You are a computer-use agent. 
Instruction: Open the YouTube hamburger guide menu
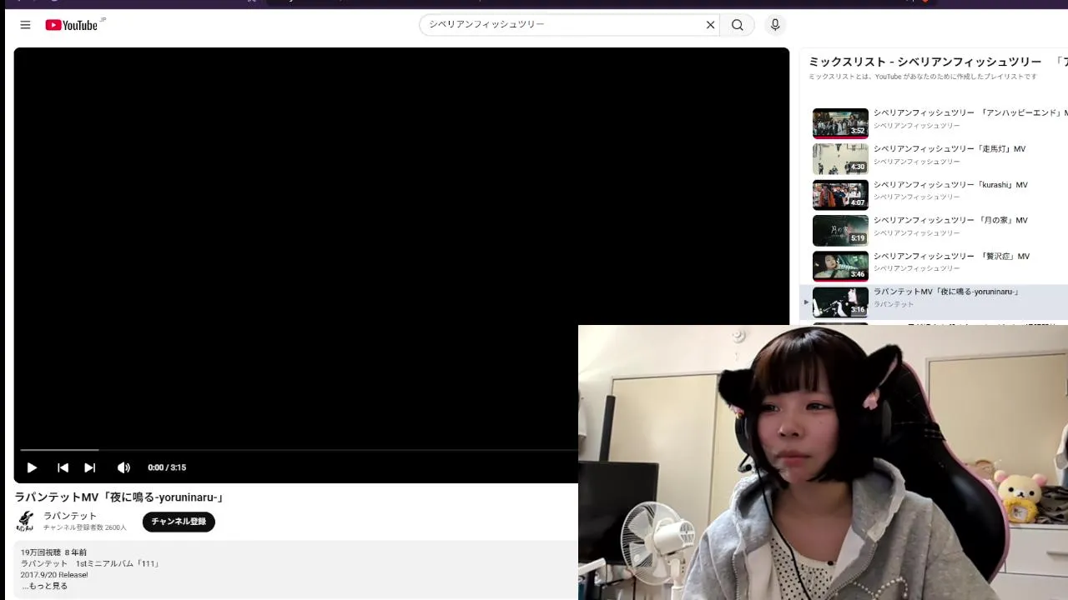(x=25, y=25)
